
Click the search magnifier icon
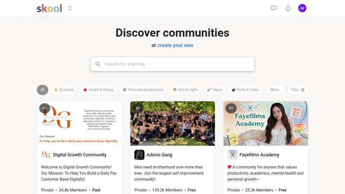(x=98, y=64)
